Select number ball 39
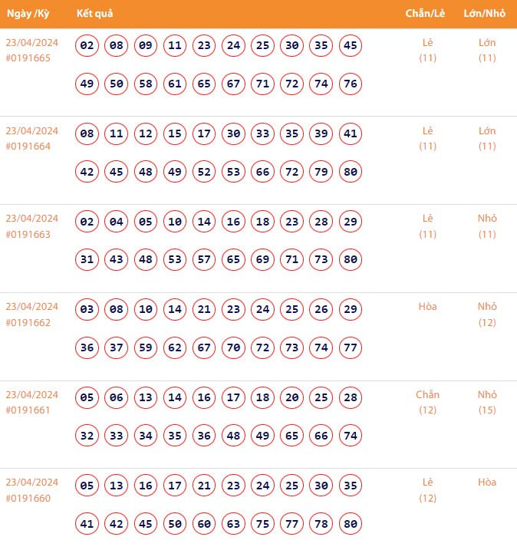This screenshot has height=550, width=517. (321, 134)
